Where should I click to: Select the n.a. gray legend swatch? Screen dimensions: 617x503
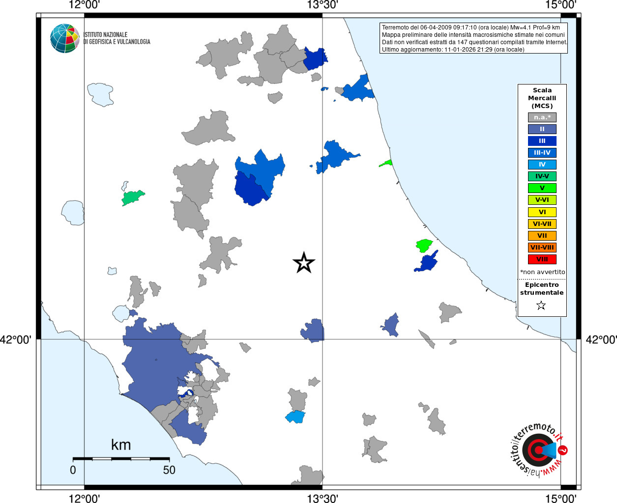(542, 117)
